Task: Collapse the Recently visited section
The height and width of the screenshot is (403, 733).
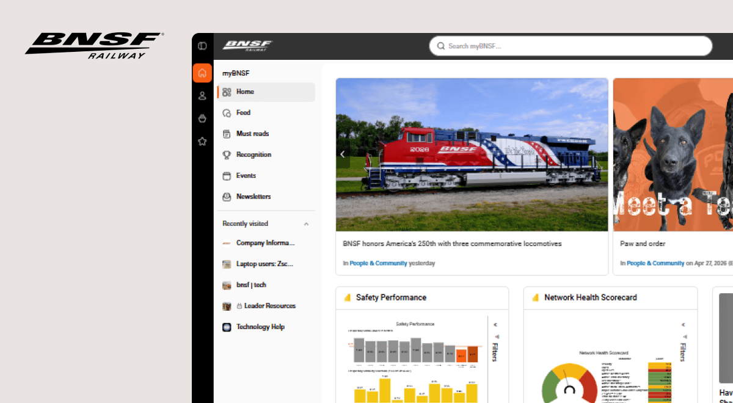Action: tap(306, 224)
